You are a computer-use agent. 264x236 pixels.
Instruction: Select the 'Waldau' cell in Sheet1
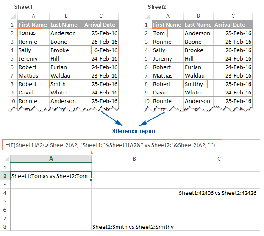[x=66, y=75]
